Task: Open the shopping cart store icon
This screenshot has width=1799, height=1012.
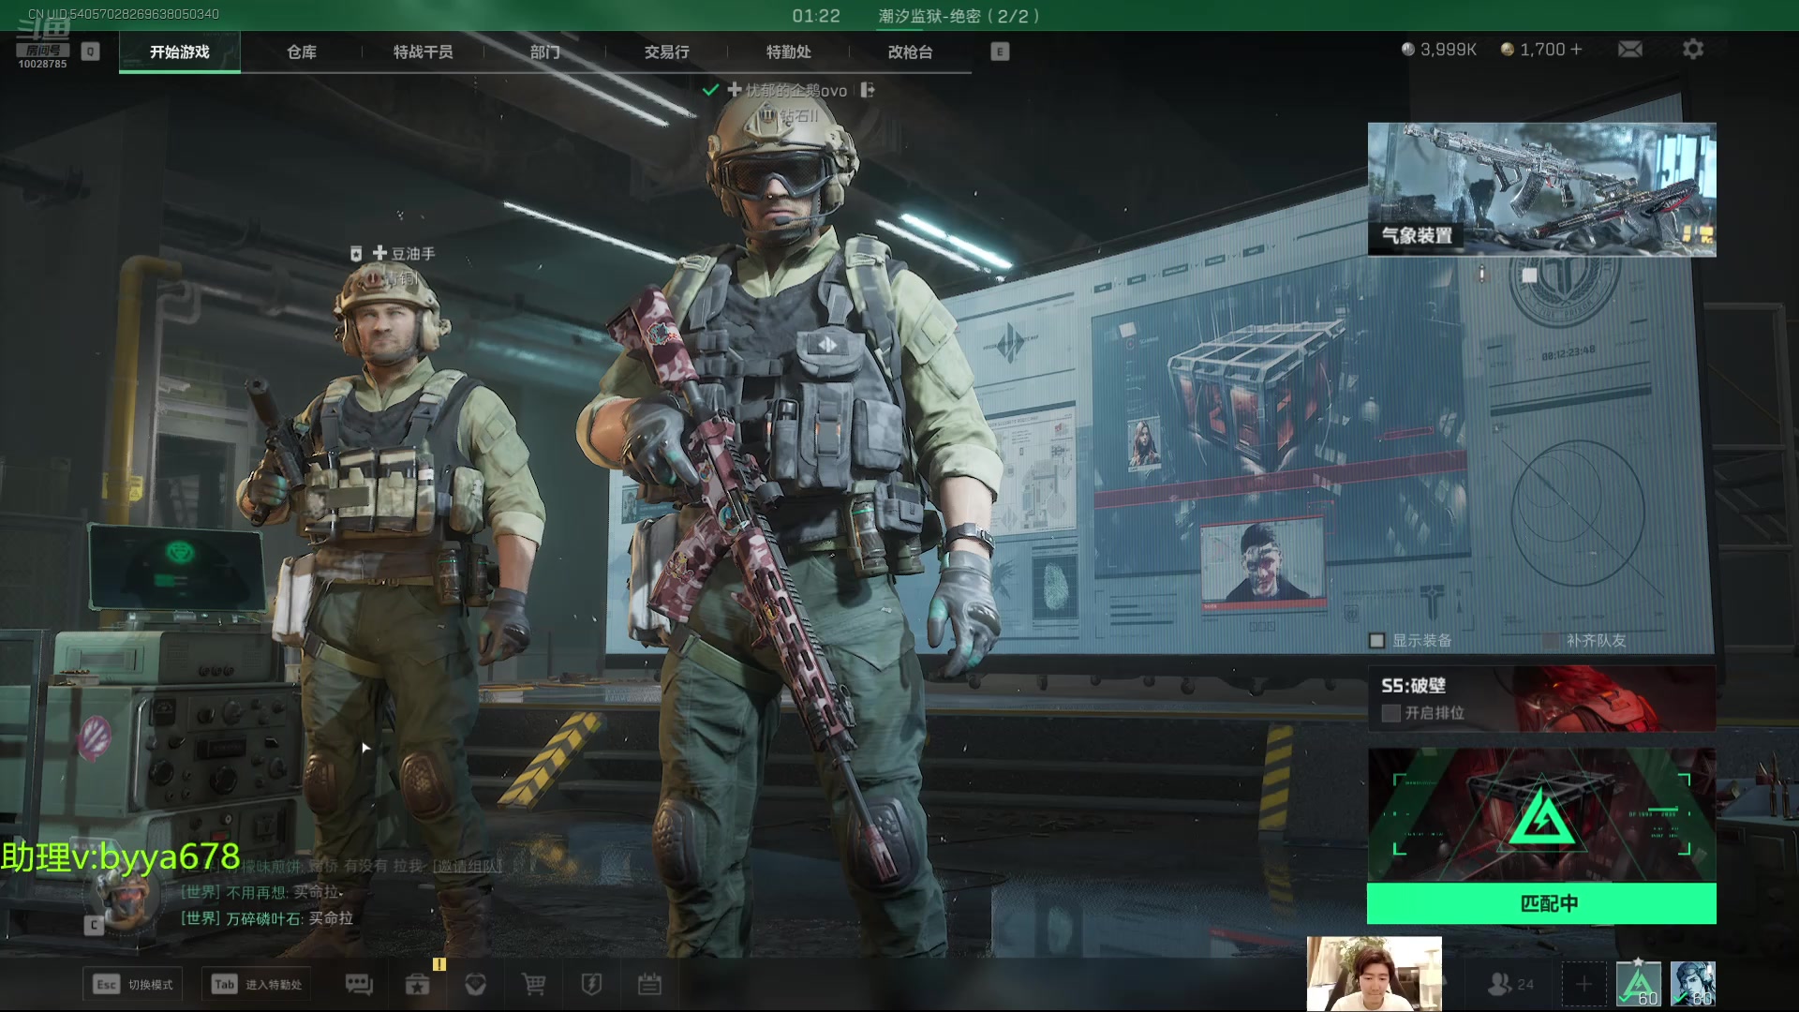Action: pos(533,984)
